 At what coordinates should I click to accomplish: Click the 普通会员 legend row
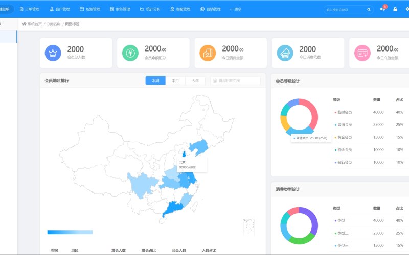(369, 124)
